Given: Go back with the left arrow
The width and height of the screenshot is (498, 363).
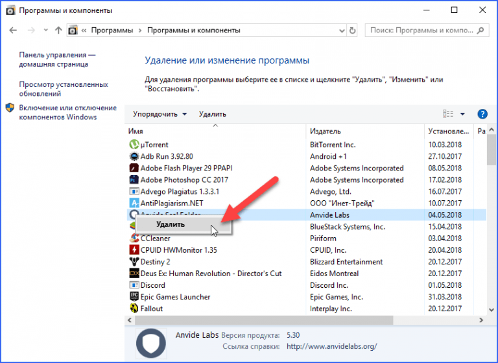Looking at the screenshot, I should (13, 30).
